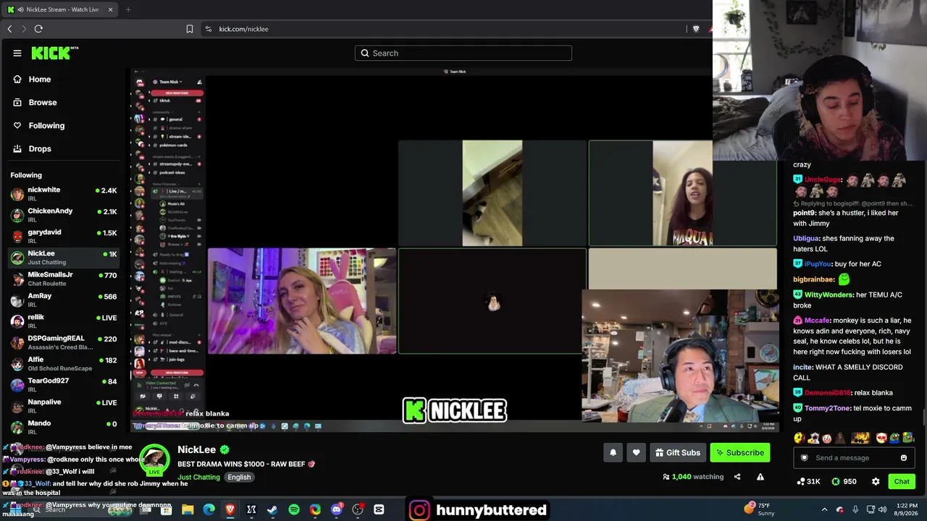This screenshot has height=521, width=927.
Task: Open garydavid's channel from Following list
Action: [x=63, y=236]
